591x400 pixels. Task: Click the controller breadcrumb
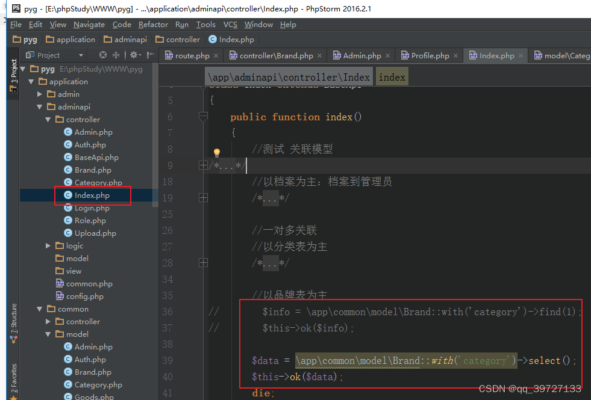coord(178,40)
